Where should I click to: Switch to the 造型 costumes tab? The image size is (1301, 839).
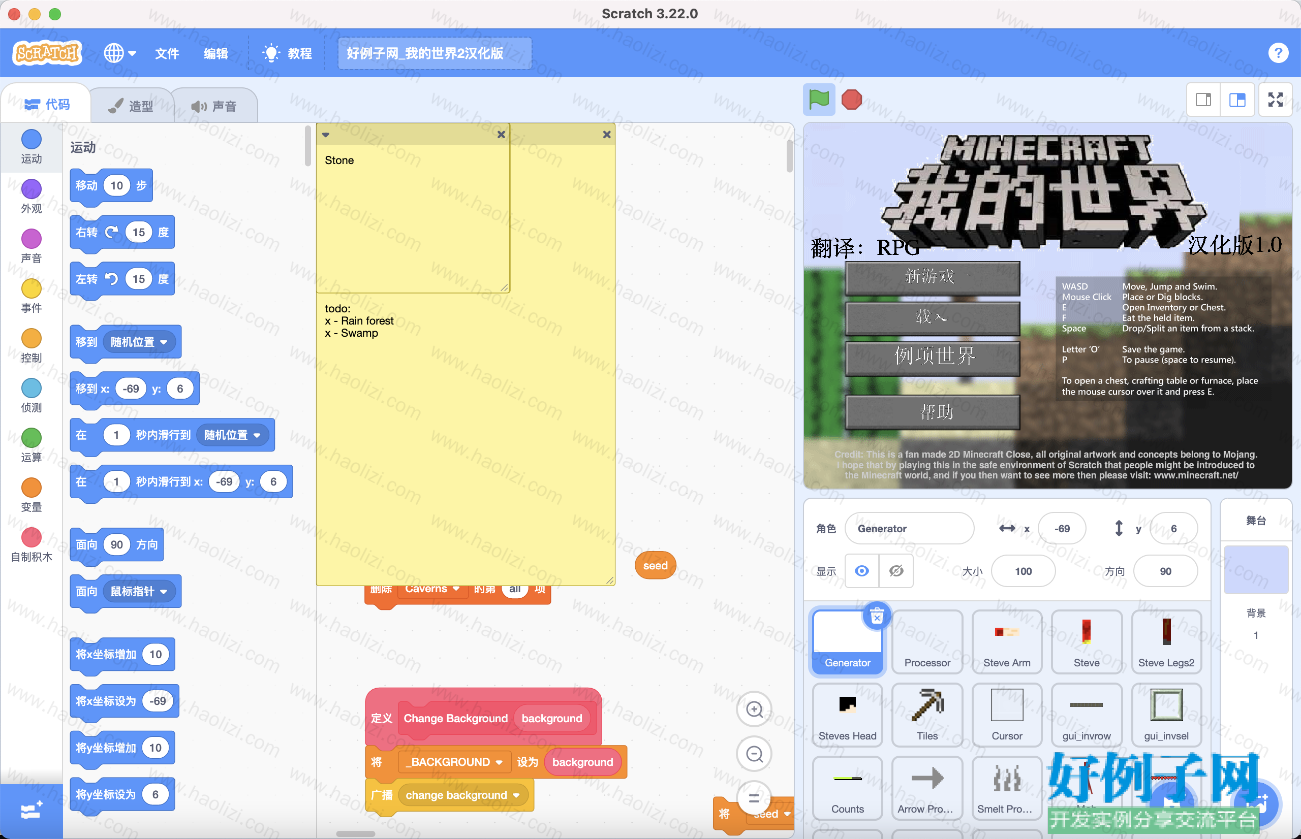[131, 106]
